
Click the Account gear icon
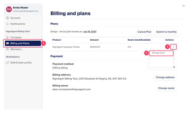click(x=7, y=18)
